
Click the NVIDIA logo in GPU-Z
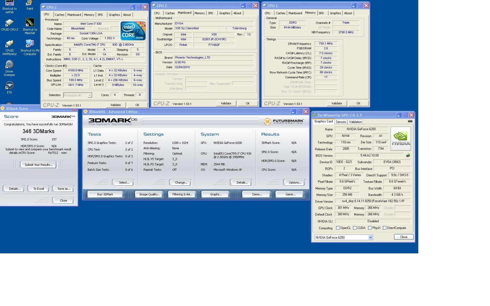tap(401, 139)
